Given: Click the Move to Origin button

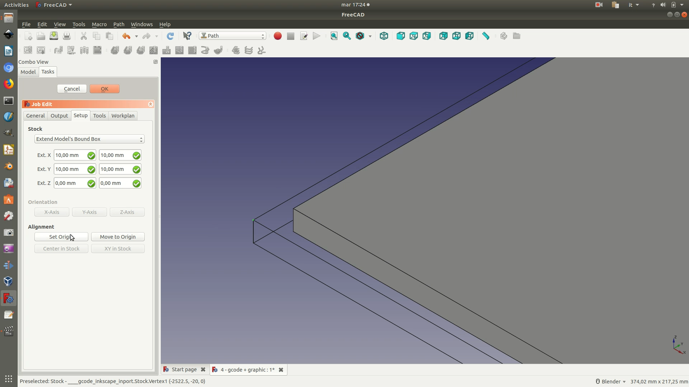Looking at the screenshot, I should (x=118, y=237).
